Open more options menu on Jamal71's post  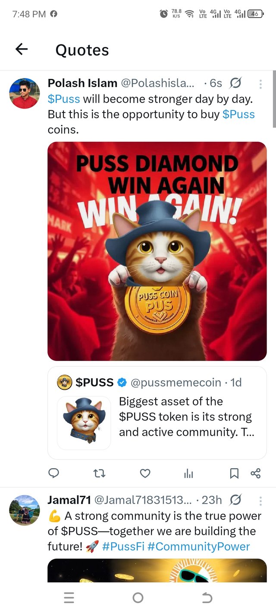pos(260,501)
